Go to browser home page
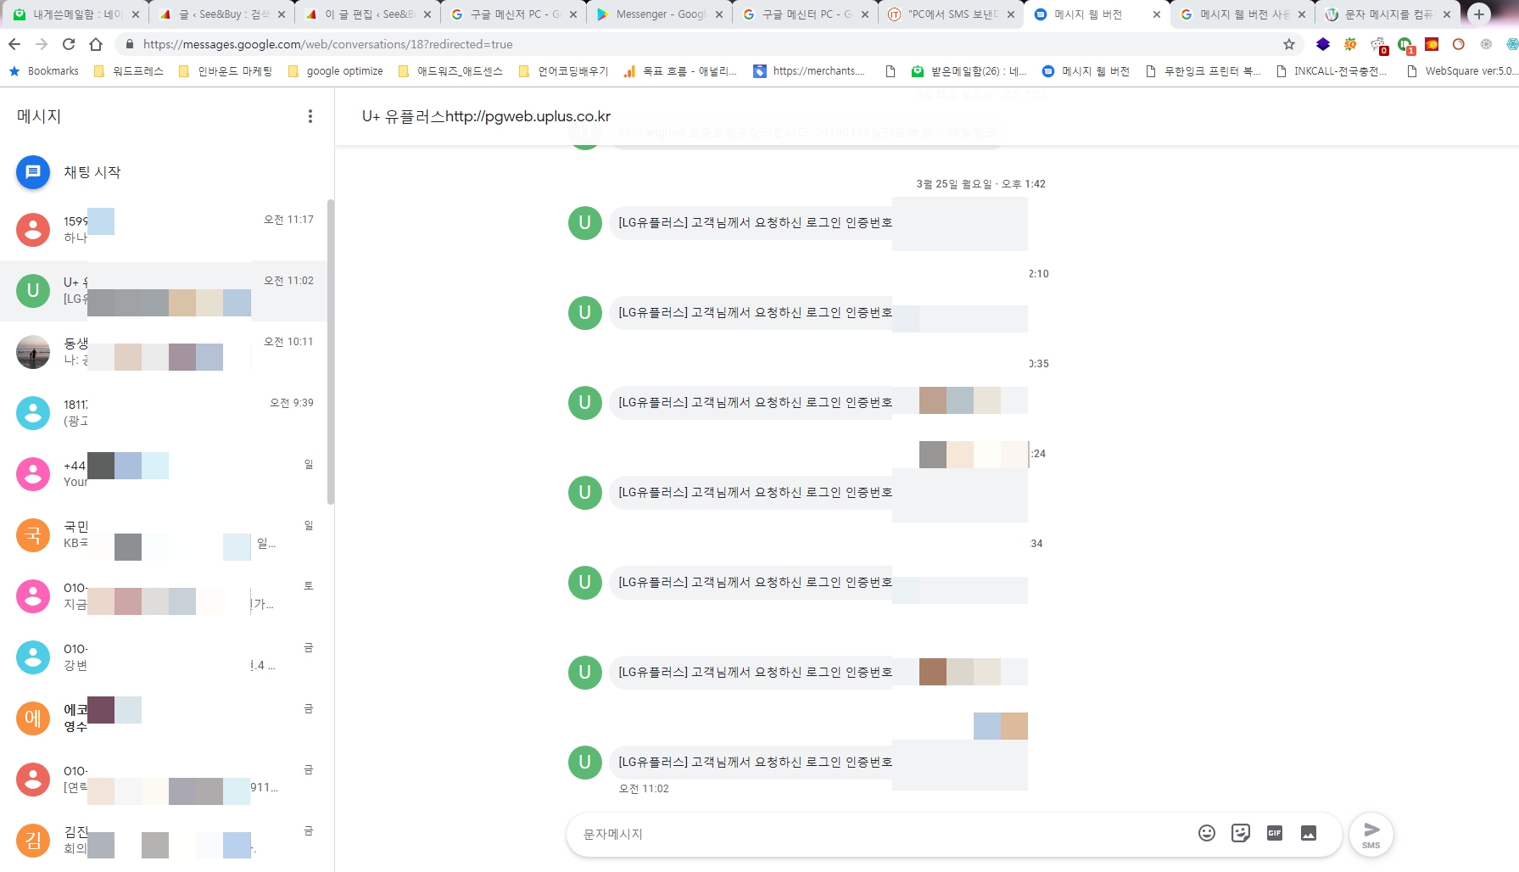The width and height of the screenshot is (1519, 872). (96, 44)
